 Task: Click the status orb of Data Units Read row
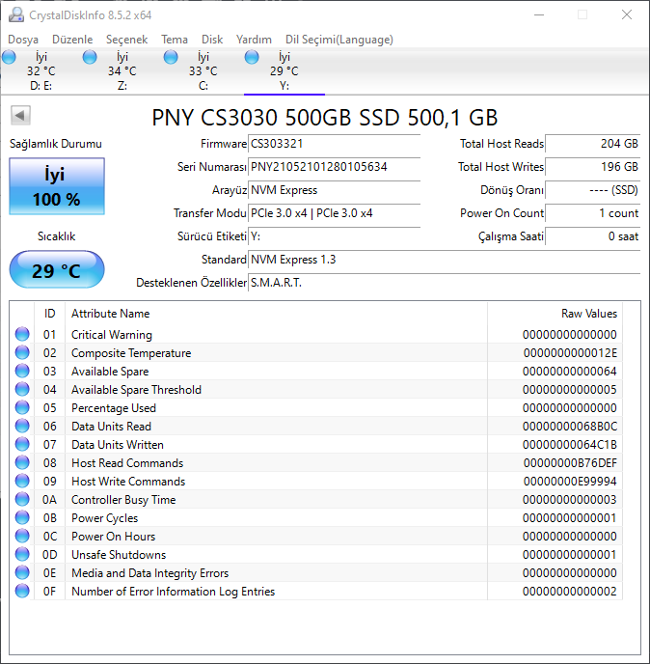click(22, 426)
